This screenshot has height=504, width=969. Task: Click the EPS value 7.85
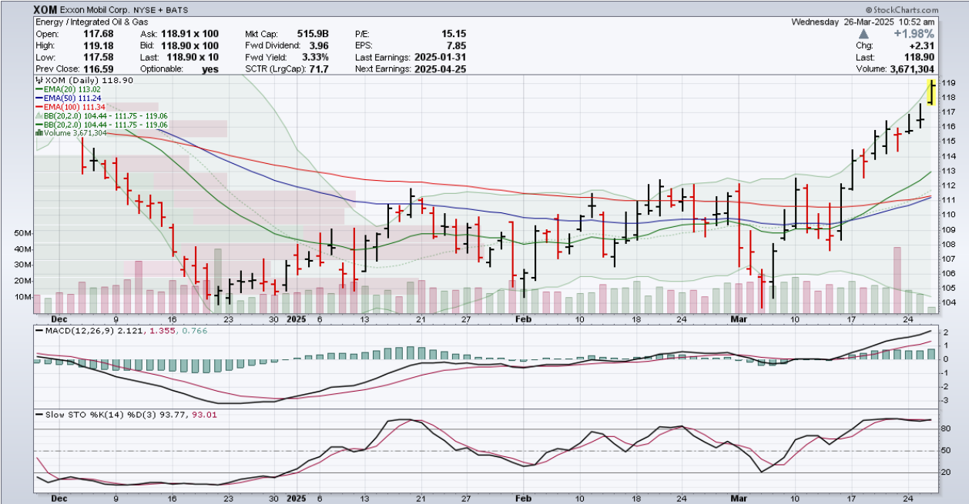pos(456,45)
